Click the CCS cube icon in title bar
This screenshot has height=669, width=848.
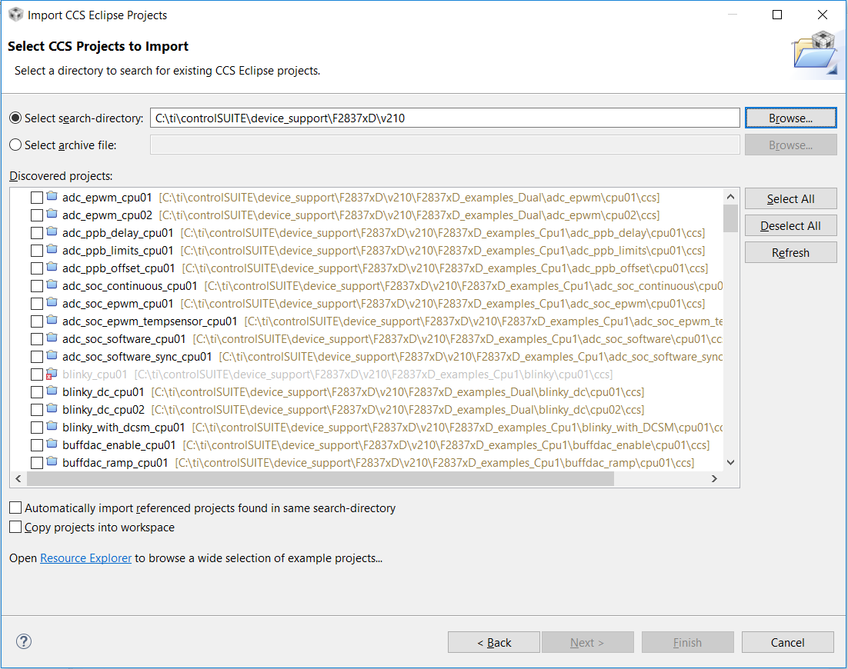coord(15,15)
